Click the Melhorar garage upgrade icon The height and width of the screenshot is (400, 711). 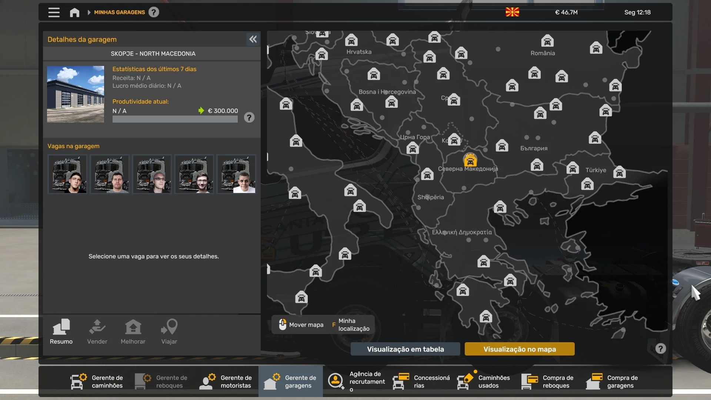click(x=133, y=332)
